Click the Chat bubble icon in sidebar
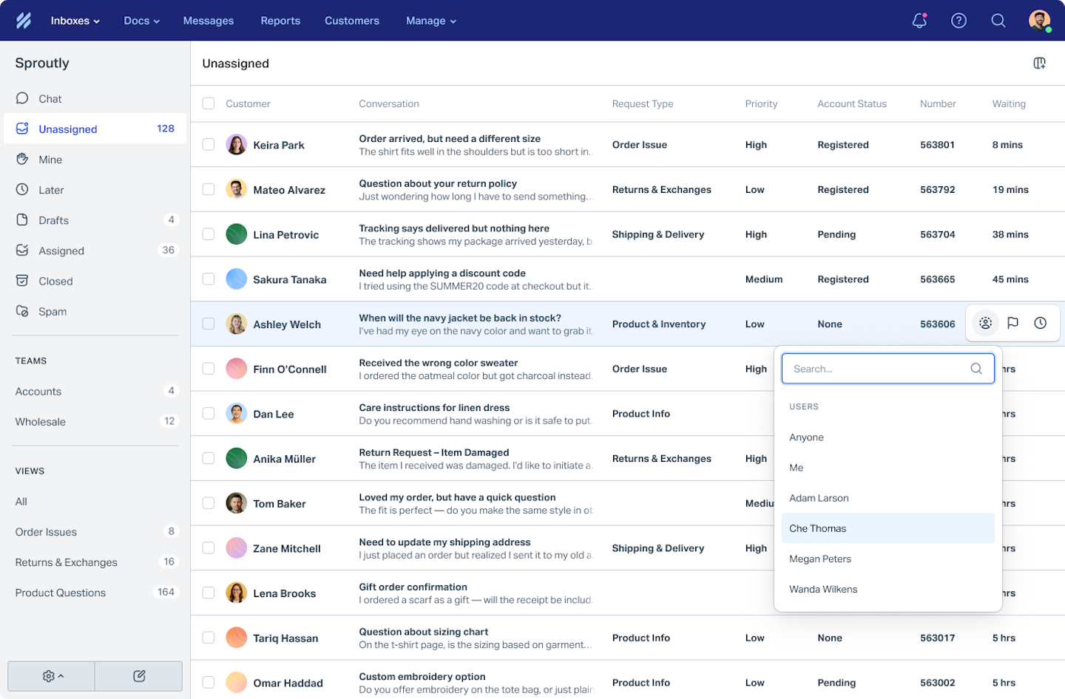The height and width of the screenshot is (699, 1065). click(22, 98)
